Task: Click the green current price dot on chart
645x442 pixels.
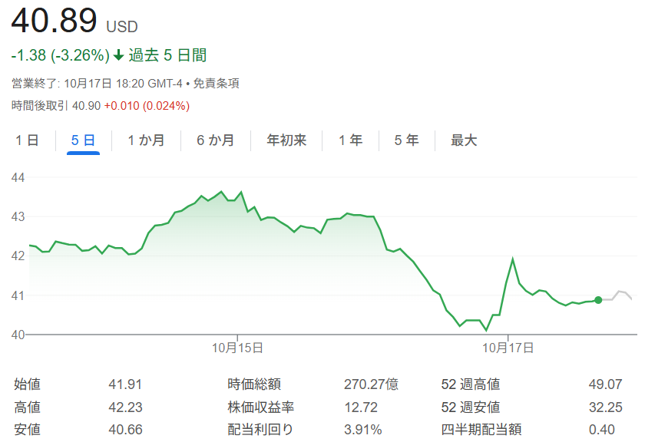Action: (x=598, y=300)
